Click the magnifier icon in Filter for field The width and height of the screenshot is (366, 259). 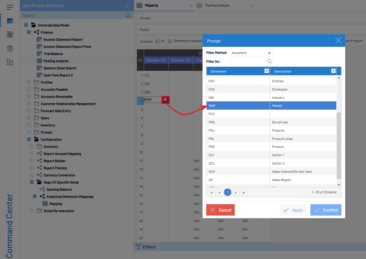[269, 61]
